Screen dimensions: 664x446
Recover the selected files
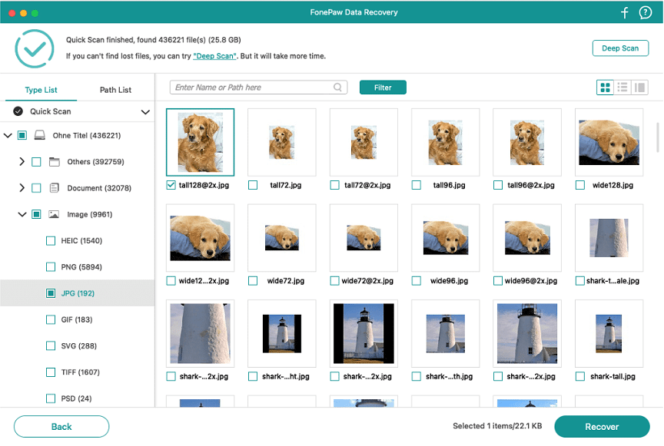point(602,427)
